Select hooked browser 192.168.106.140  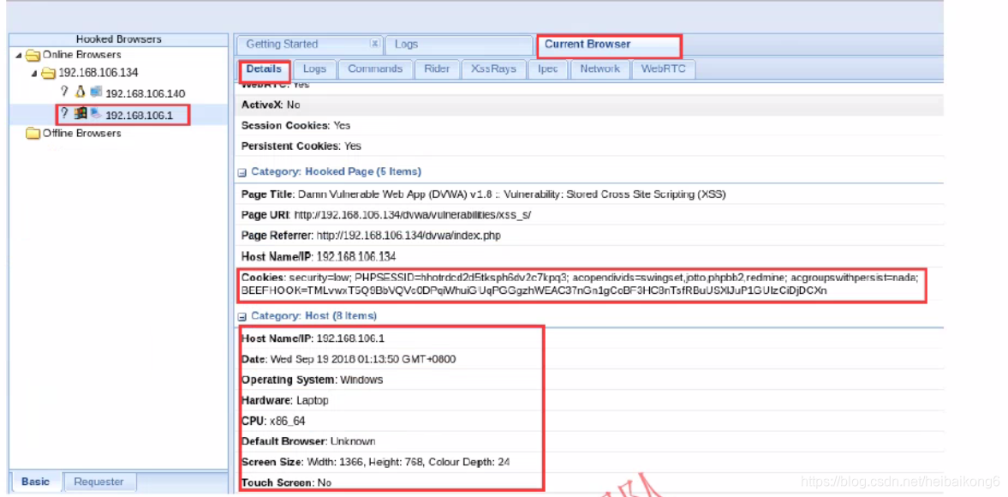146,93
